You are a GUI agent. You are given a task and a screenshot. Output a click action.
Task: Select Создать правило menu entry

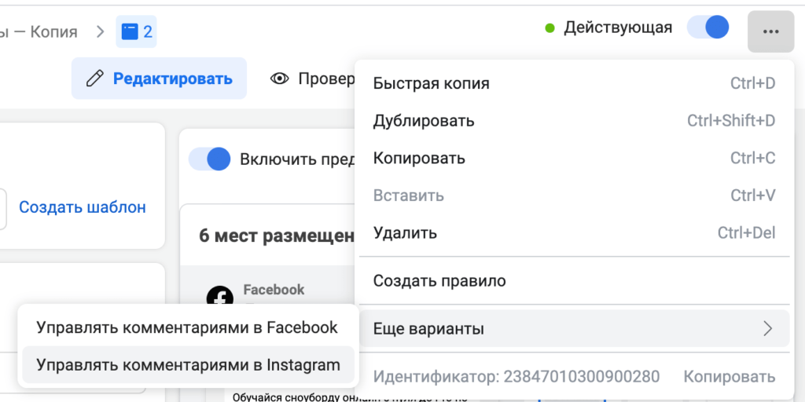(439, 280)
